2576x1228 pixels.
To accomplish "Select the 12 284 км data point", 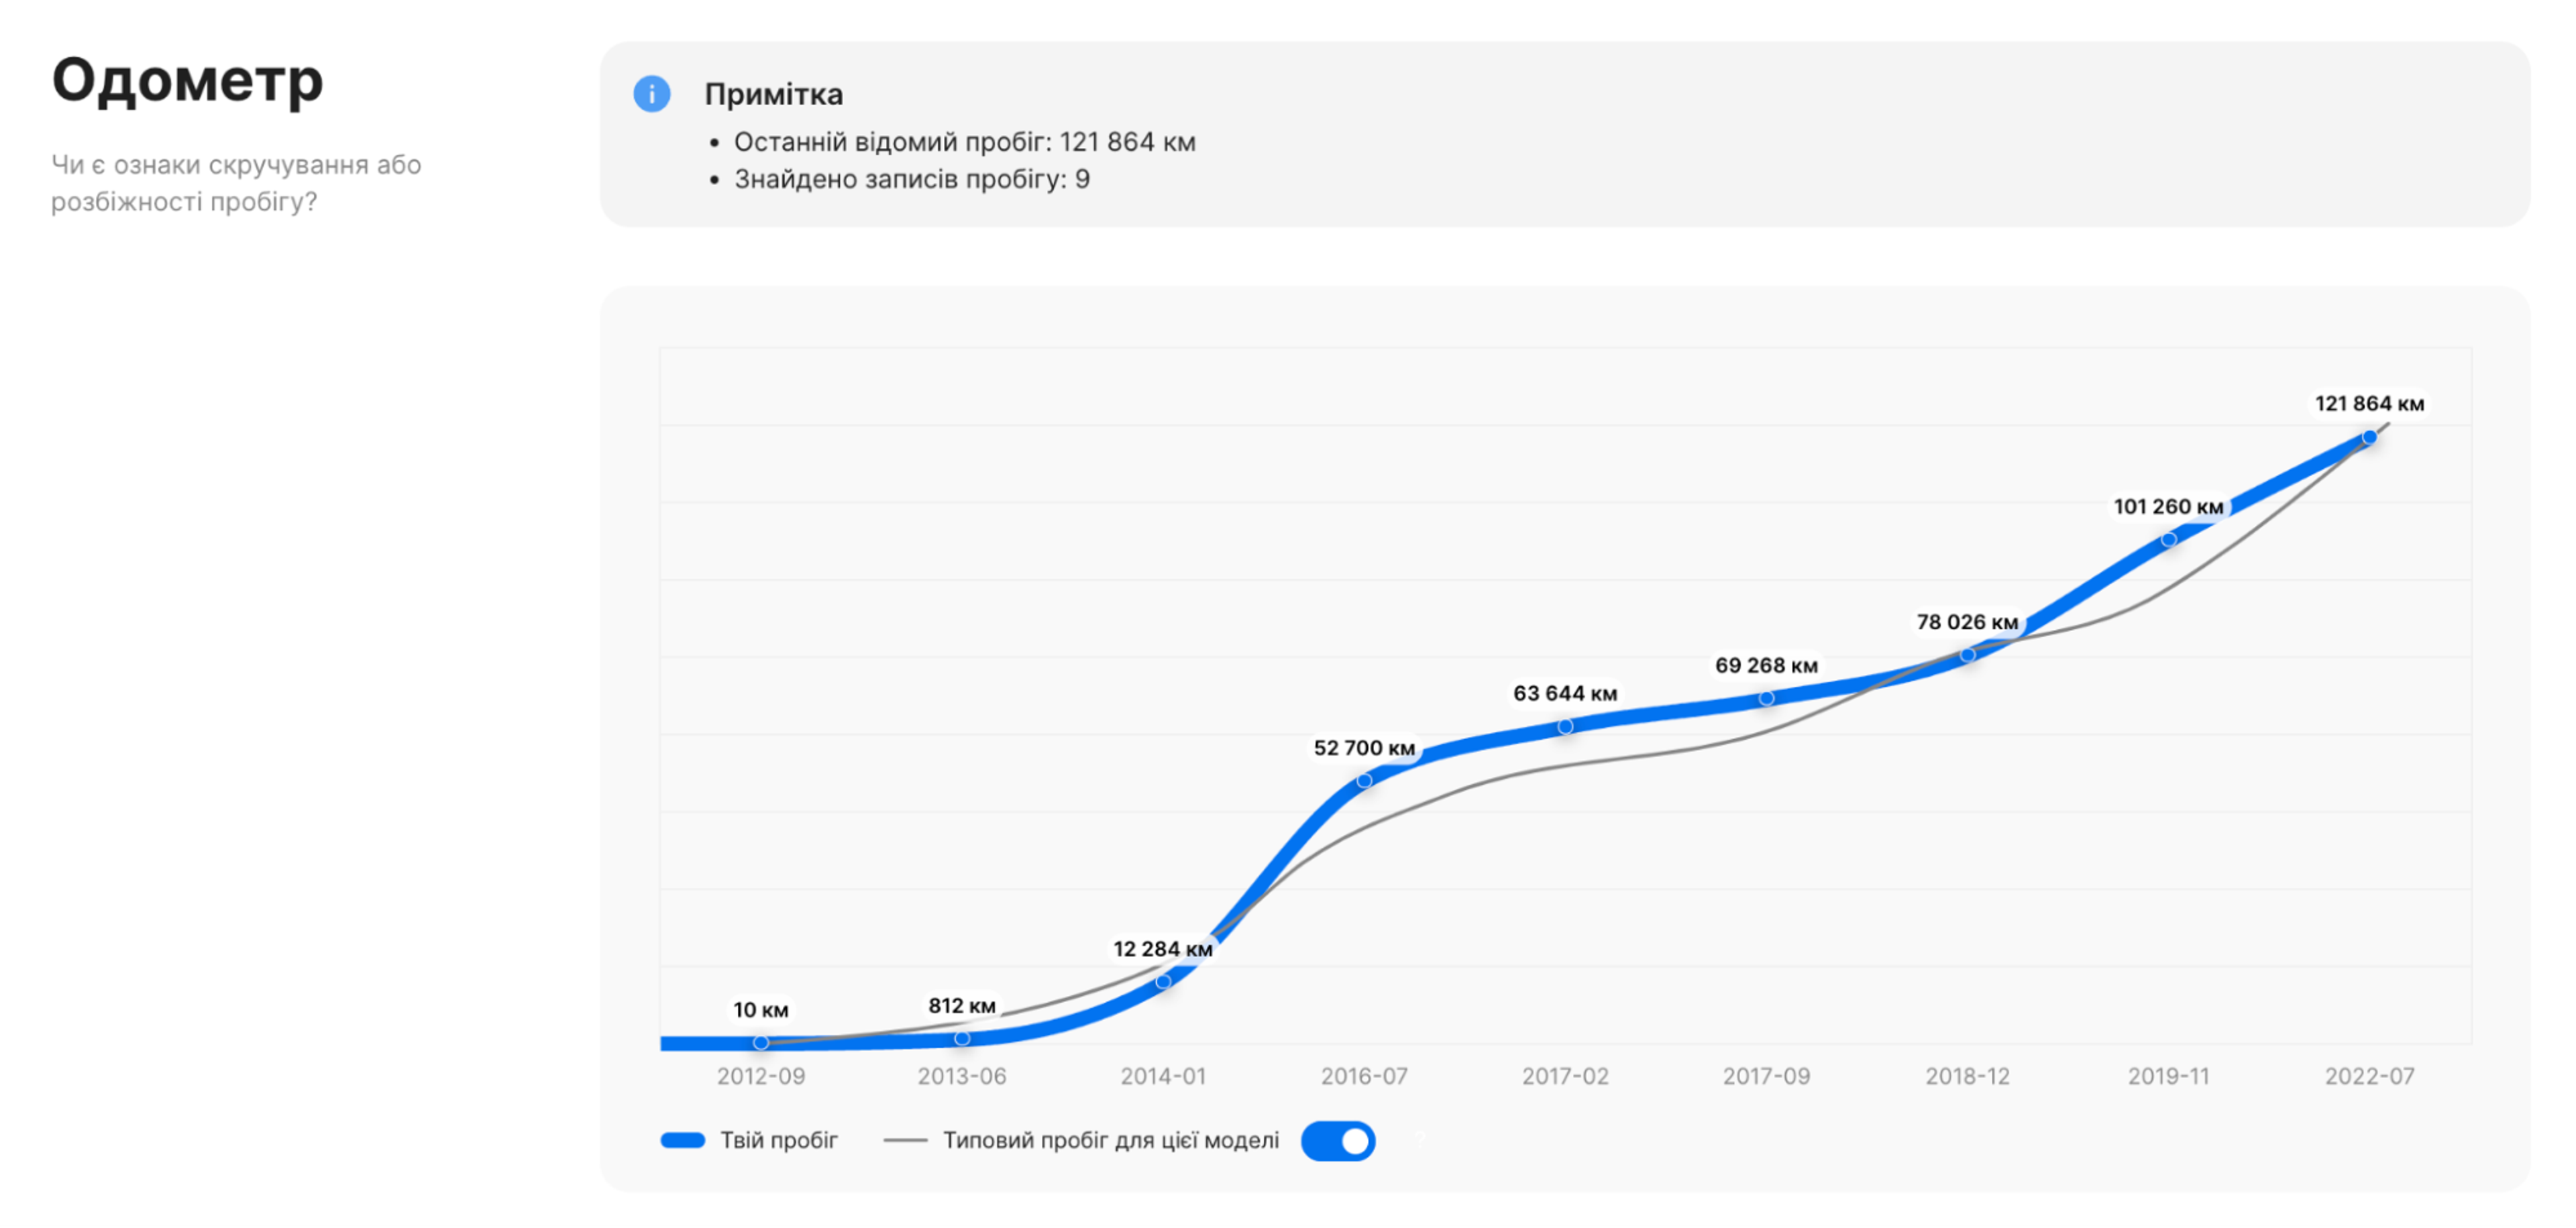I will 1163,982.
